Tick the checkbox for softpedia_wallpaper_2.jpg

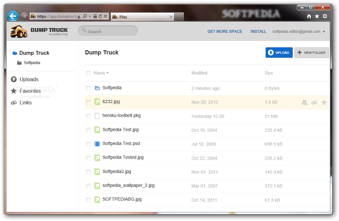88,186
